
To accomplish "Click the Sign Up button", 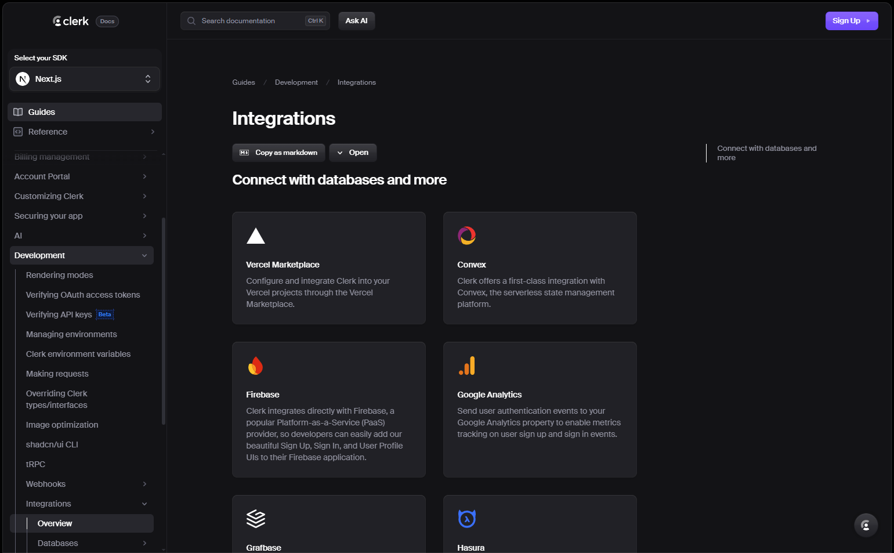I will [x=851, y=20].
